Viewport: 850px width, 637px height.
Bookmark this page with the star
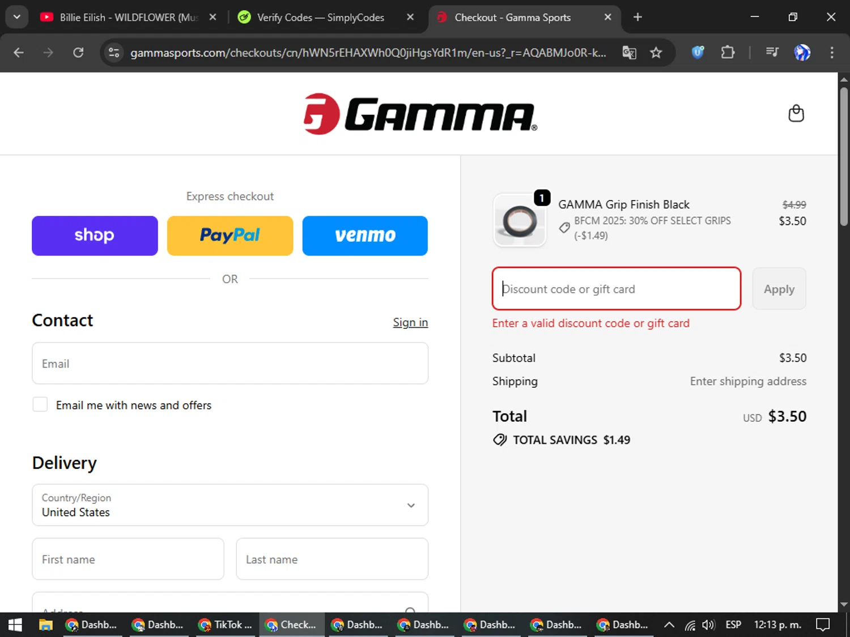coord(656,53)
